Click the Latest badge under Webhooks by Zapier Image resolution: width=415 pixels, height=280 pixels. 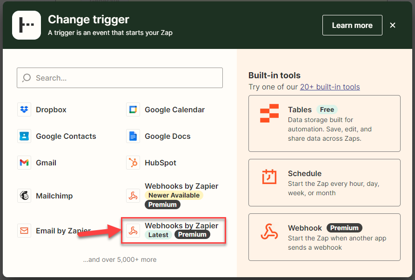(x=158, y=235)
